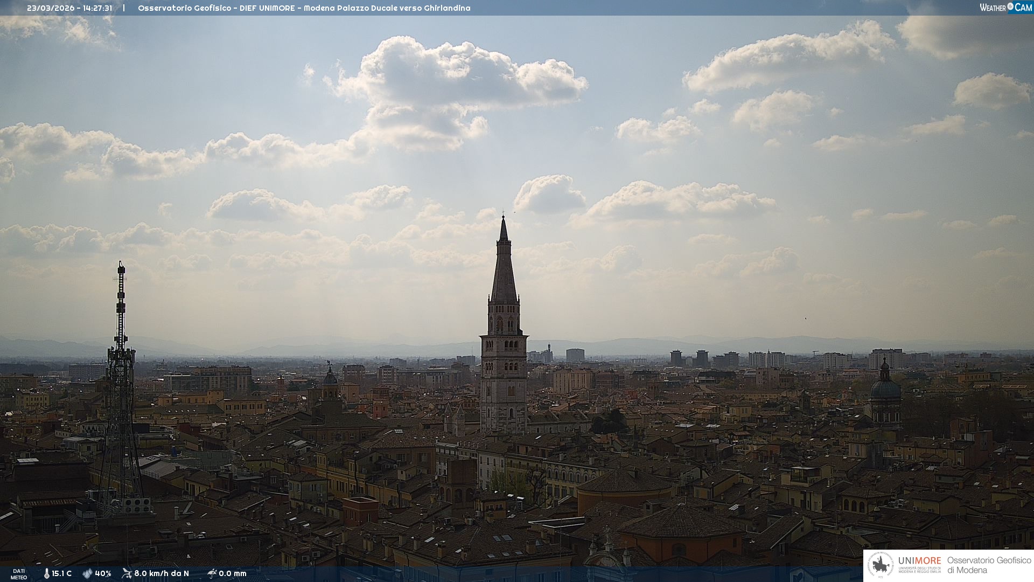Click the 15.1 C temperature reading
The image size is (1034, 582).
click(x=62, y=573)
